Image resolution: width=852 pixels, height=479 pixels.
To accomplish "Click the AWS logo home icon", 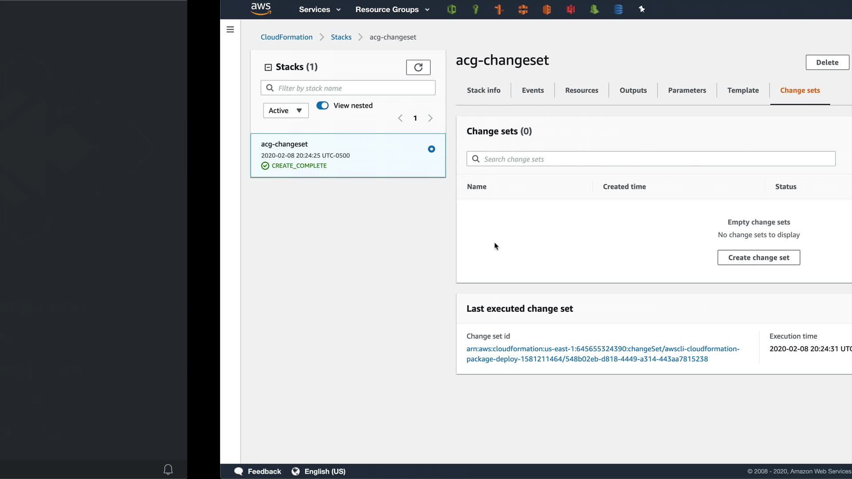I will pos(261,9).
